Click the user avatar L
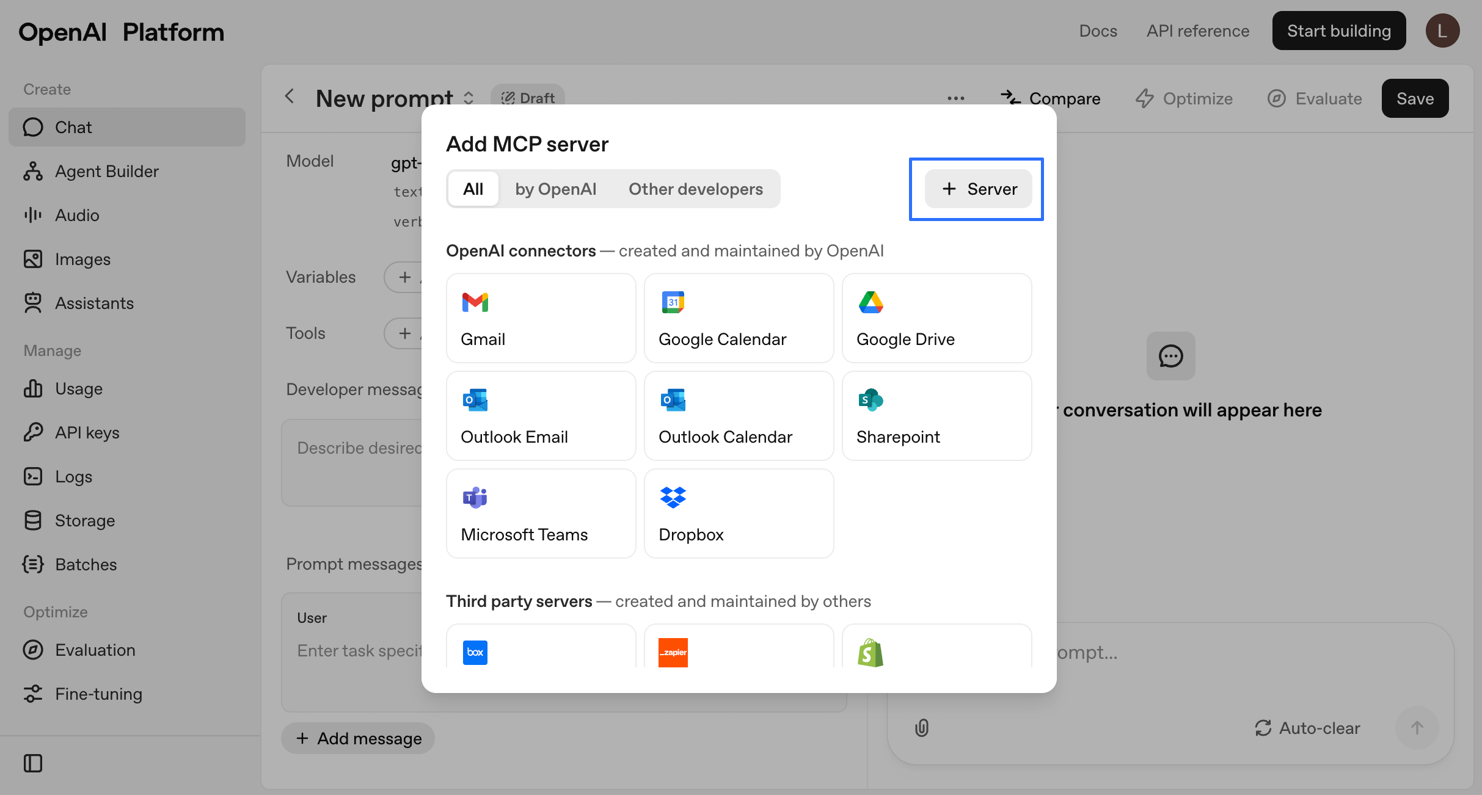The height and width of the screenshot is (795, 1482). (1442, 31)
